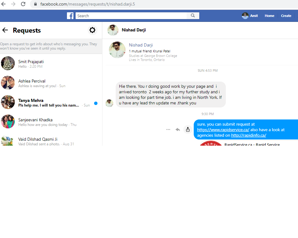Click the share icon beside sent message
Screen dimensions: 298x238
tap(188, 130)
